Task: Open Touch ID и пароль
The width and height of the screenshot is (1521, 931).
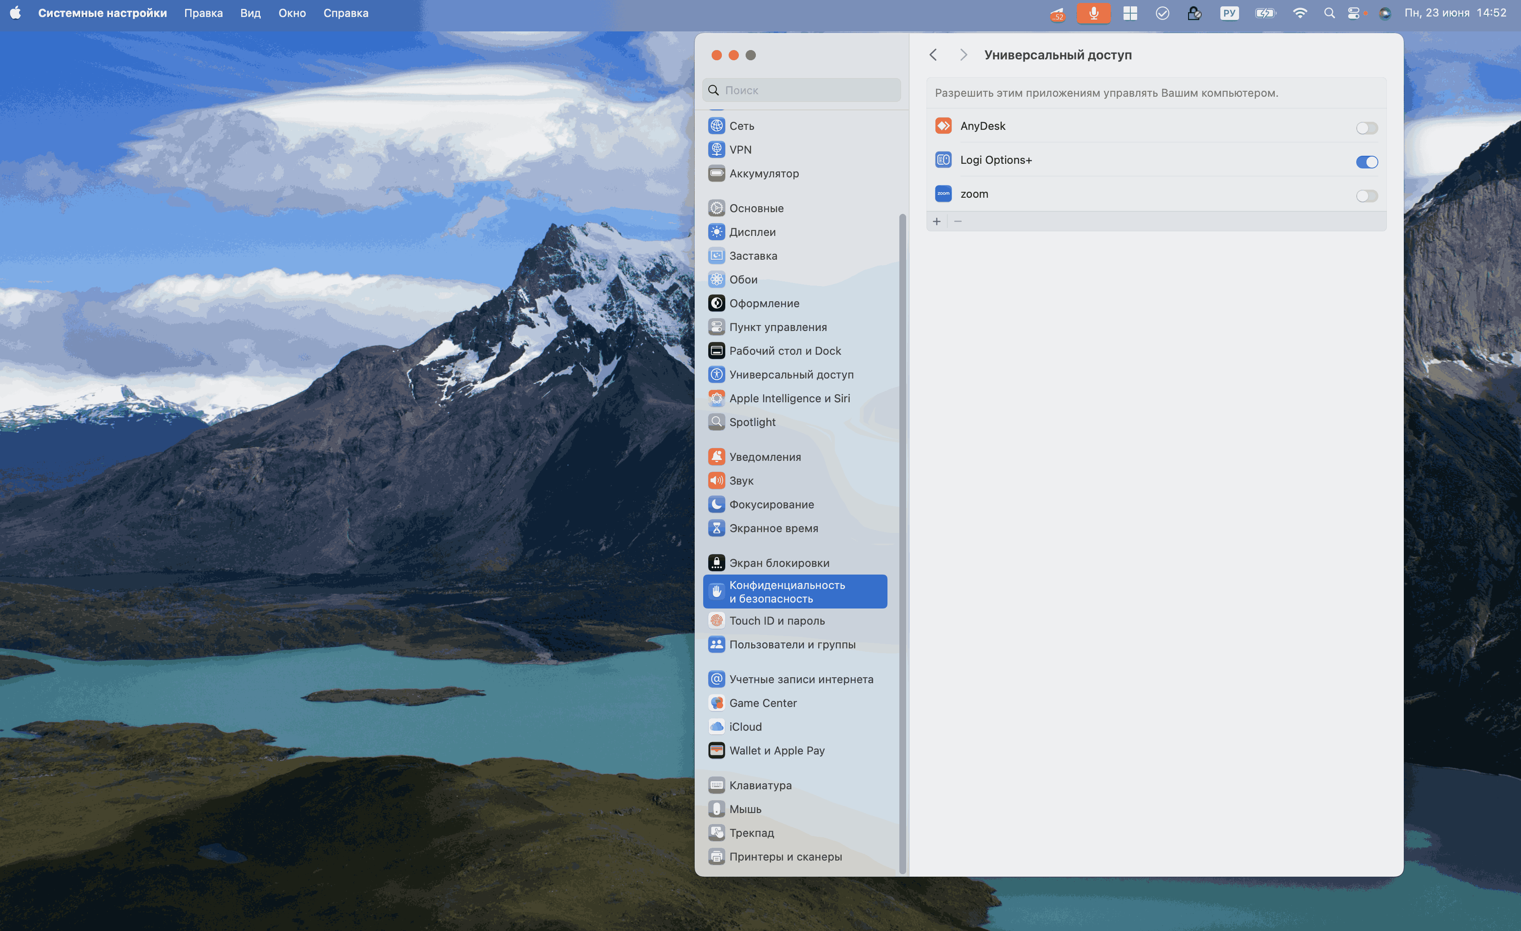Action: click(795, 621)
